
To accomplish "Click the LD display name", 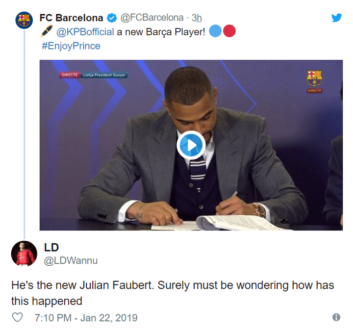I will pos(51,248).
